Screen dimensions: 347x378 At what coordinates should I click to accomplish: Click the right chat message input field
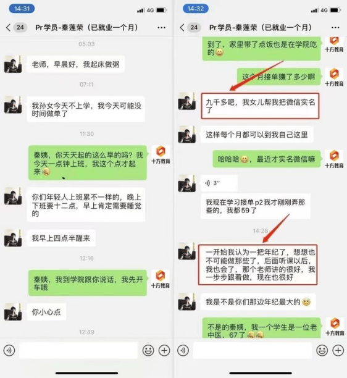(x=253, y=350)
